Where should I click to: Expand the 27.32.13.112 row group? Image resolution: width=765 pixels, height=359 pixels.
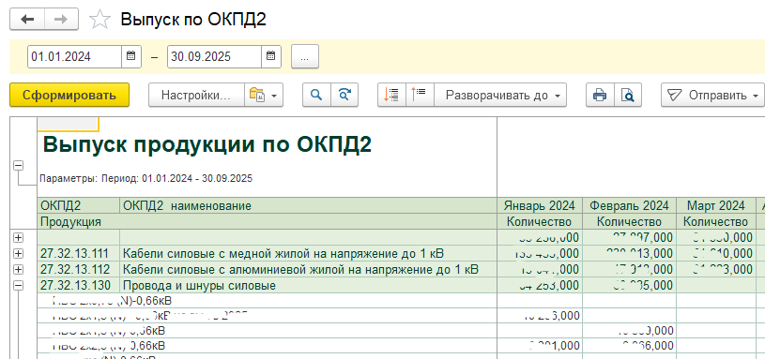(19, 269)
